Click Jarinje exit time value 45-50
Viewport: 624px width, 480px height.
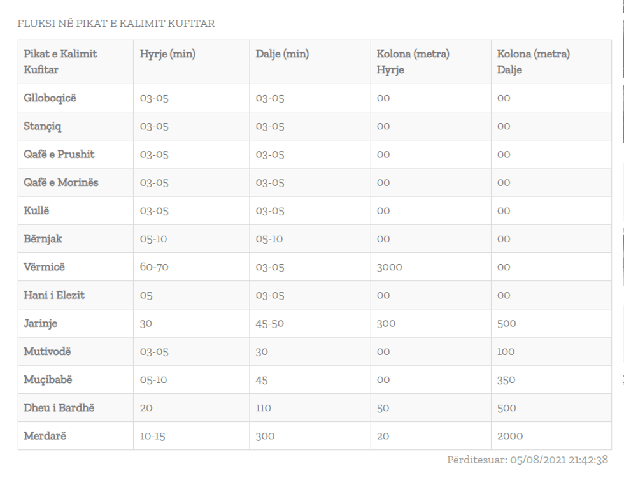pos(269,323)
